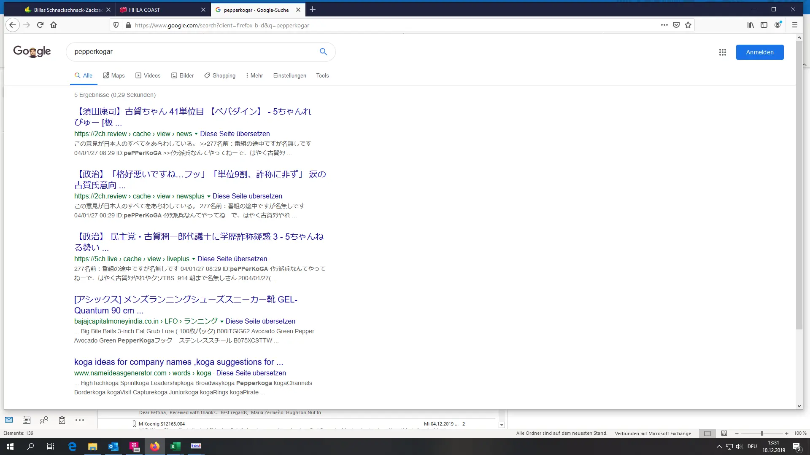Screen dimensions: 810x455
Task: Open the Firefox Library icon
Action: pyautogui.click(x=751, y=25)
